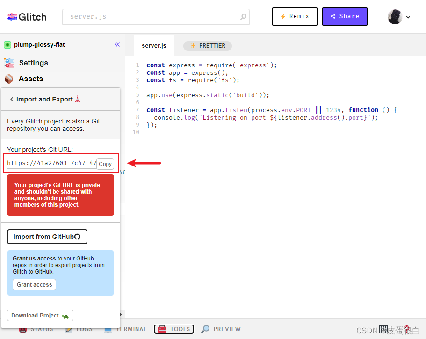Click the Share button
Viewport: 426px width, 339px height.
tap(345, 16)
